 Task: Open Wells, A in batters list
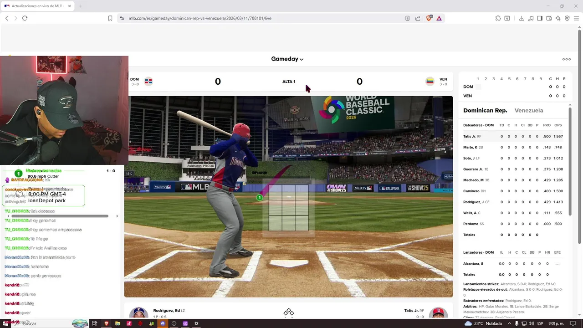470,213
